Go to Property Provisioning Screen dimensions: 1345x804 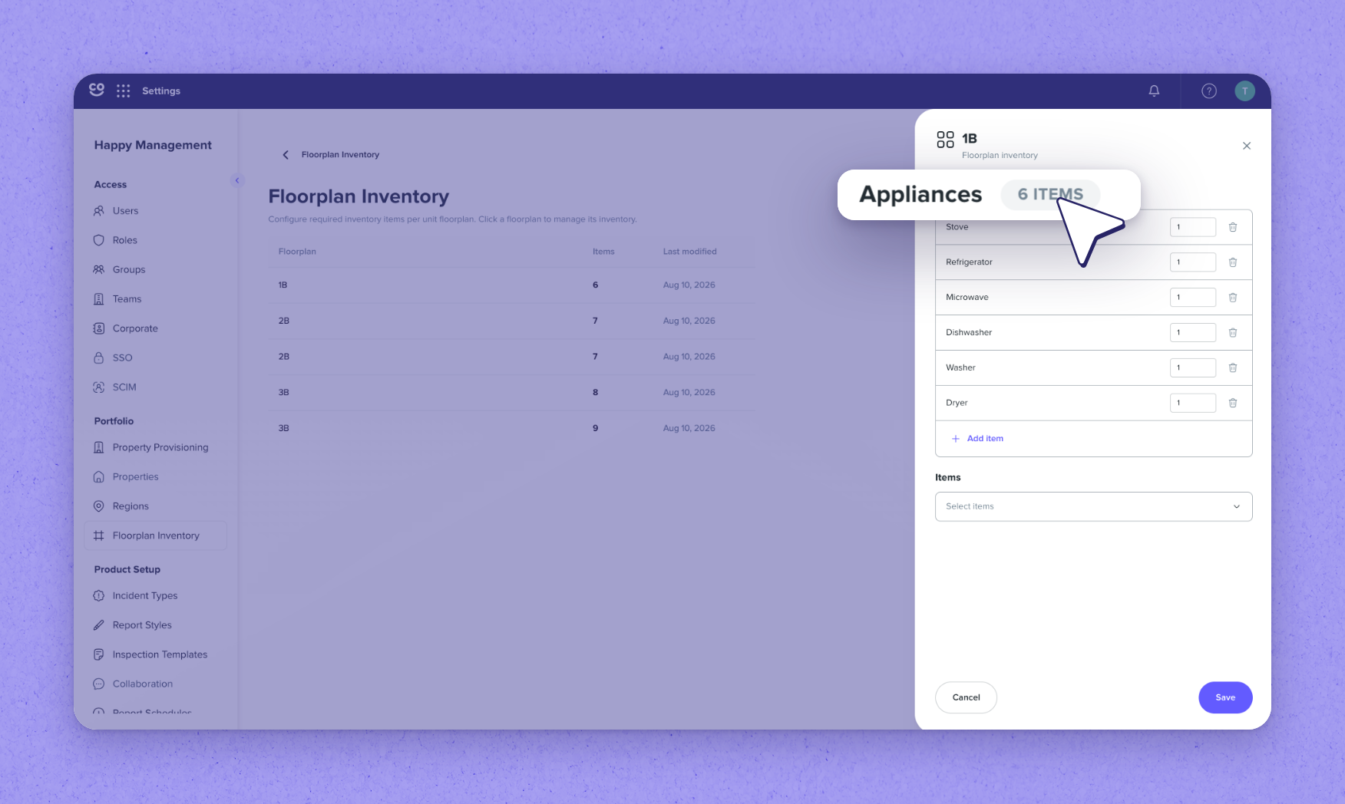click(160, 447)
